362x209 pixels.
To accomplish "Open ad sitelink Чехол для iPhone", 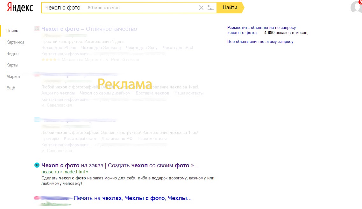I will [x=59, y=47].
